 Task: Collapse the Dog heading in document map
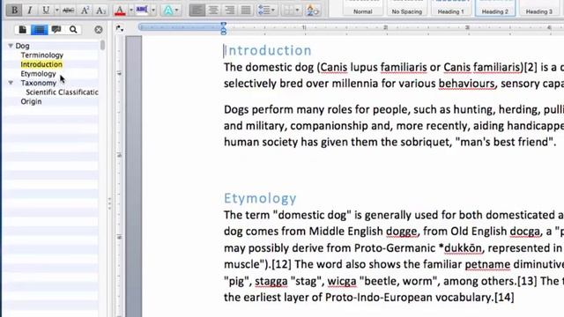(x=11, y=46)
